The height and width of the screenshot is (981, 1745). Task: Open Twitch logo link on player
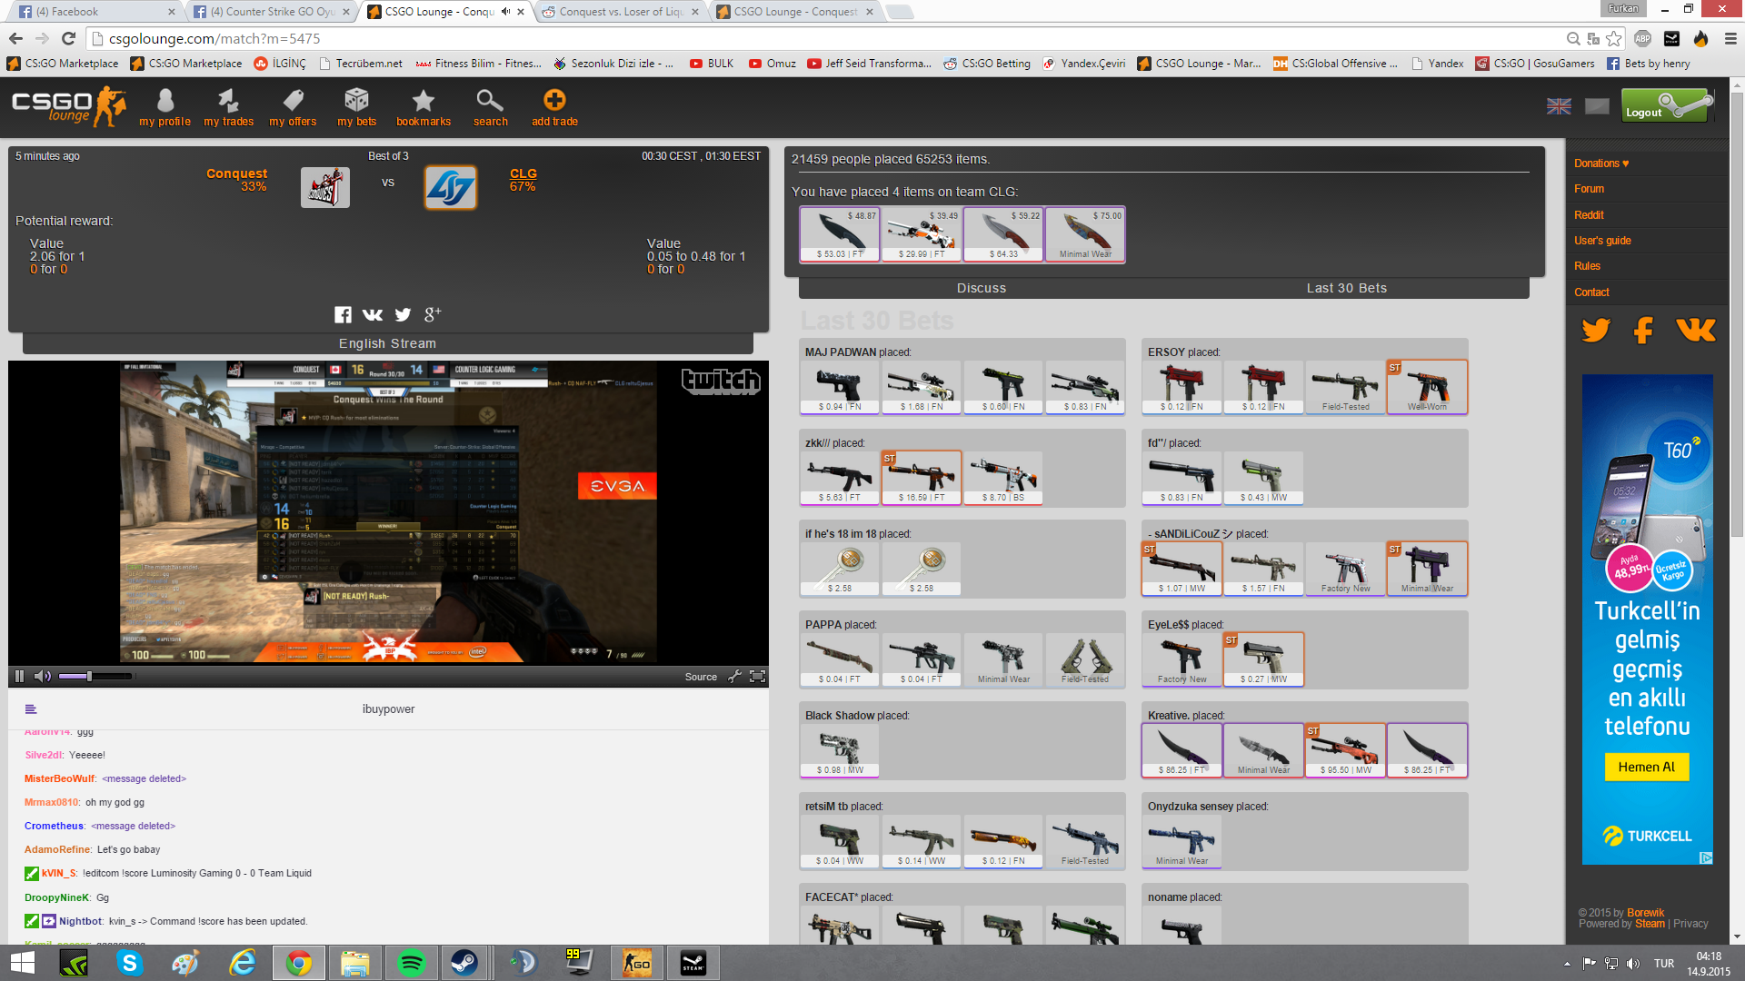pyautogui.click(x=721, y=381)
